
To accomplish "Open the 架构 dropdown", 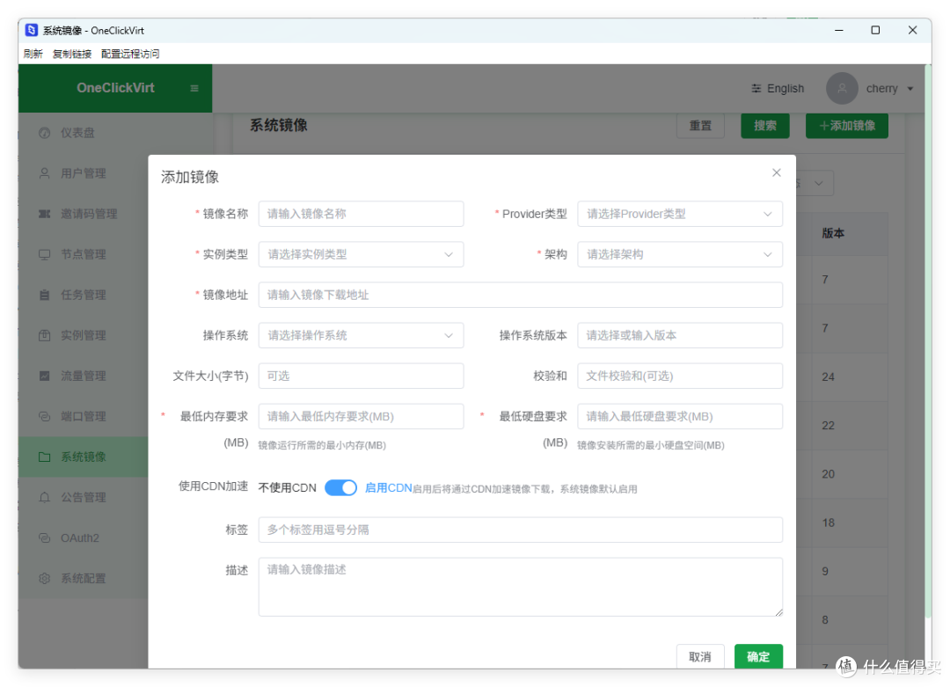I will click(x=680, y=254).
